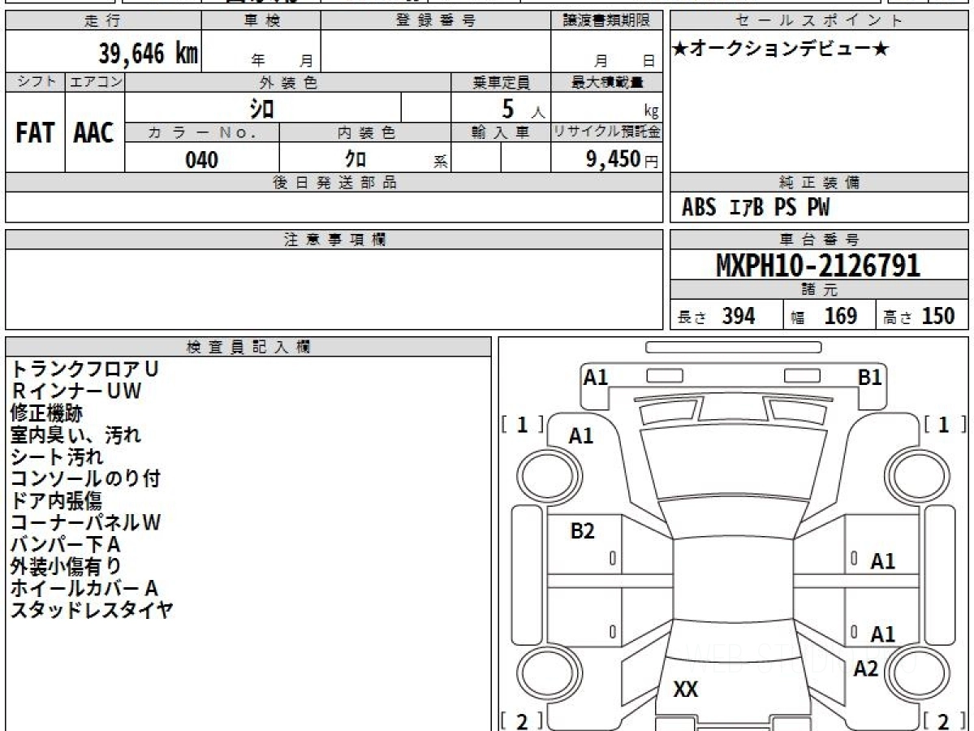Click the exterior color value シロ
The height and width of the screenshot is (731, 974).
261,108
